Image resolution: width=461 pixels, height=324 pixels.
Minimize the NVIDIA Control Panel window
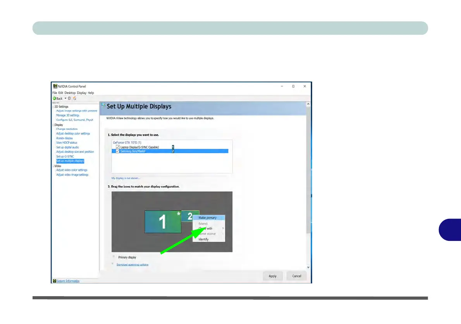coord(282,86)
